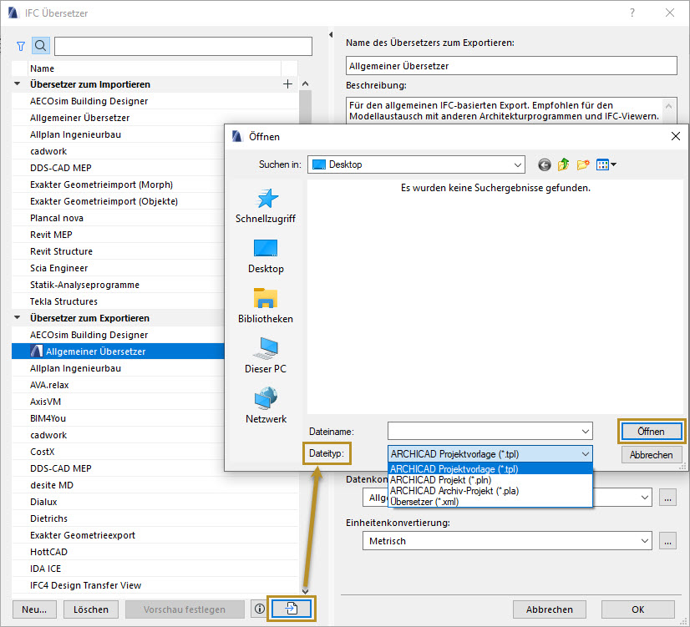Click the scroll down arrow of translator list
690x627 pixels.
305,591
